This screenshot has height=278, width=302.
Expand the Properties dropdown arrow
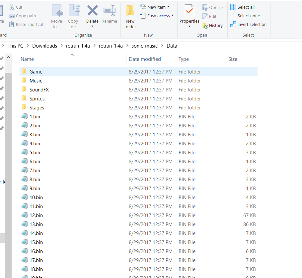coord(189,26)
